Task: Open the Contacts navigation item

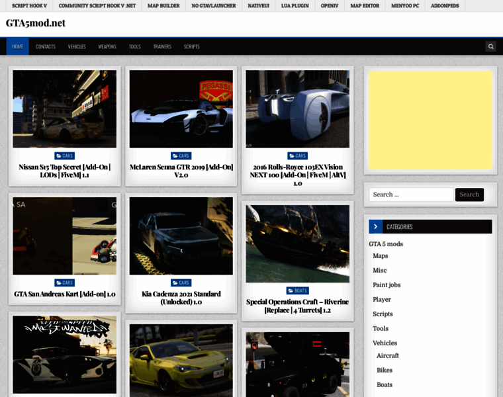Action: click(46, 46)
